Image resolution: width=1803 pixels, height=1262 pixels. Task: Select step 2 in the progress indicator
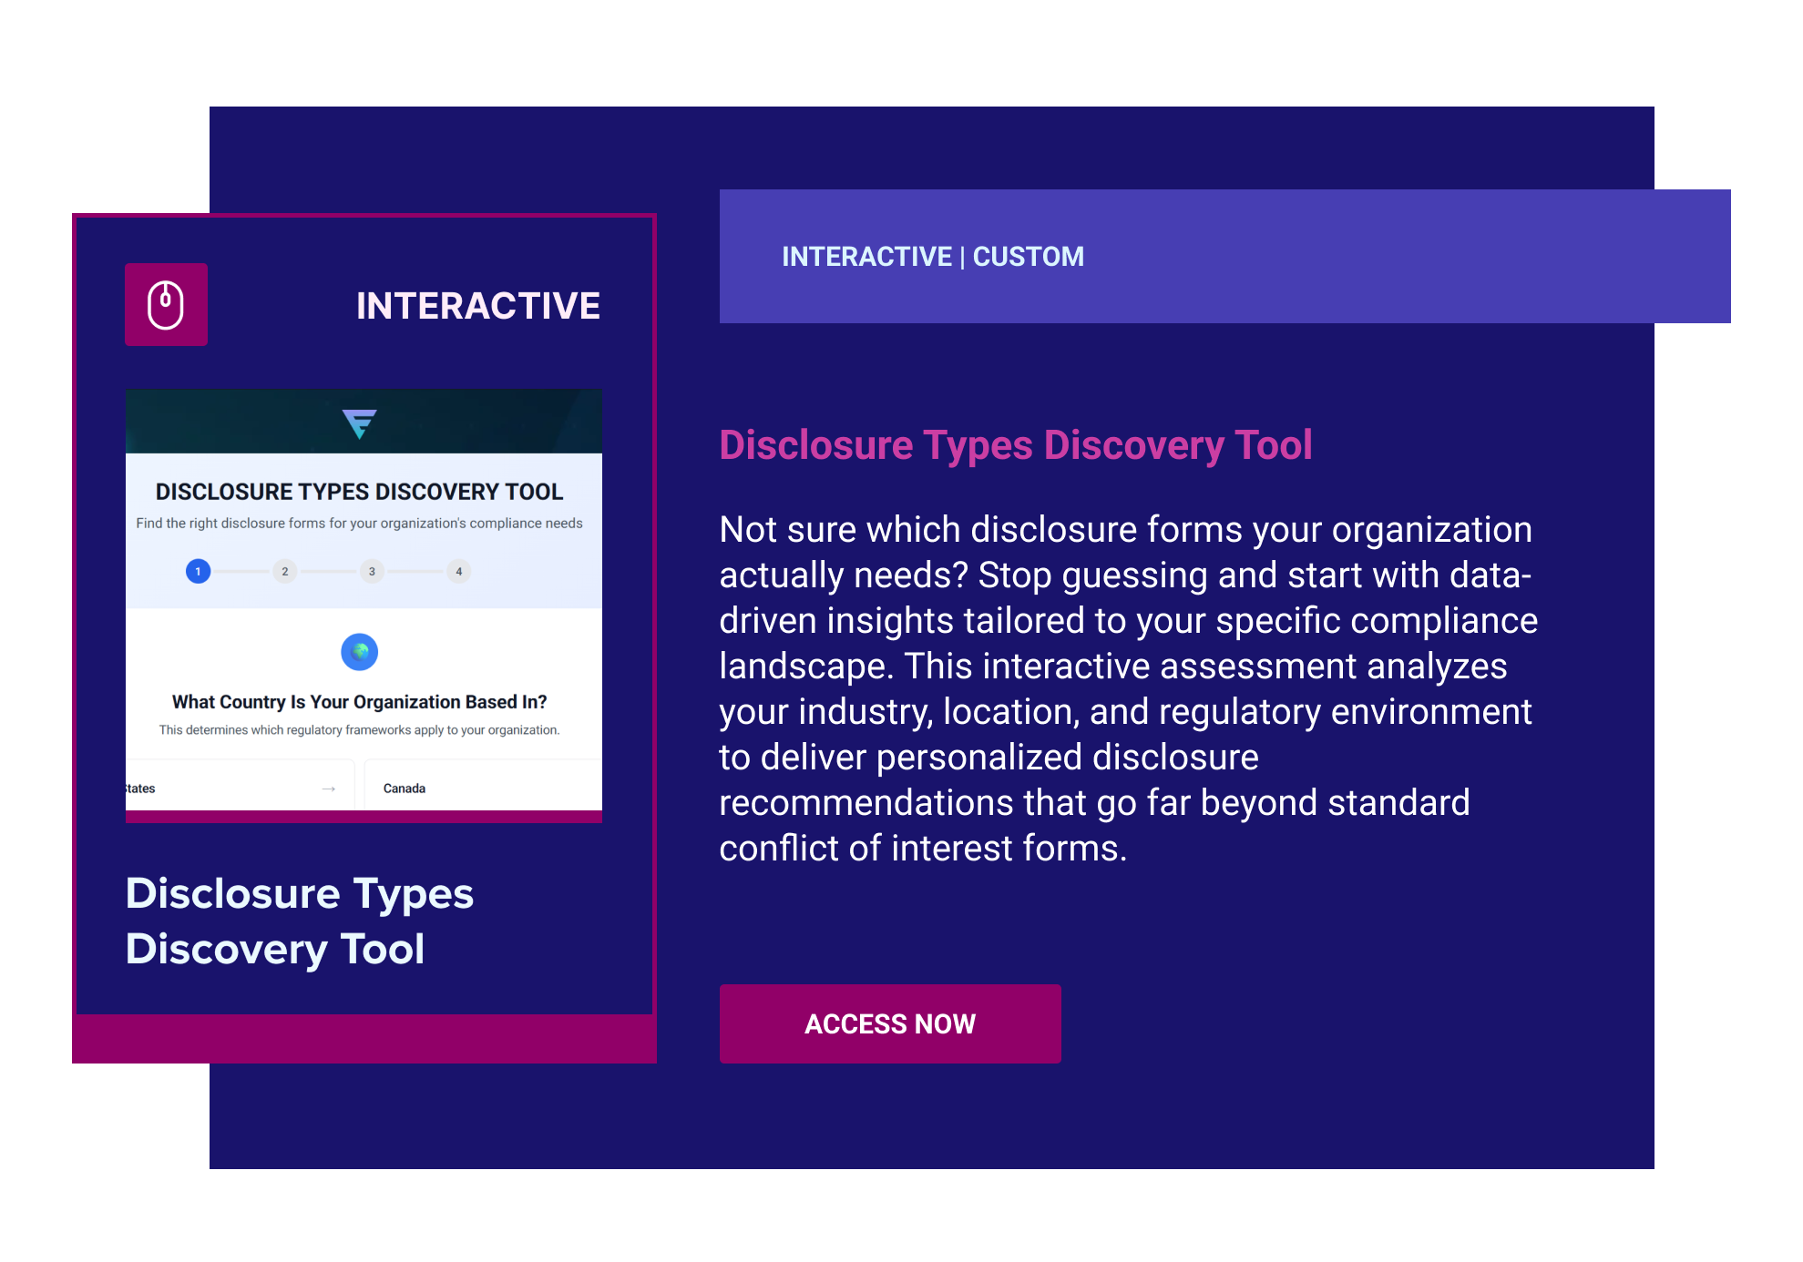click(285, 571)
